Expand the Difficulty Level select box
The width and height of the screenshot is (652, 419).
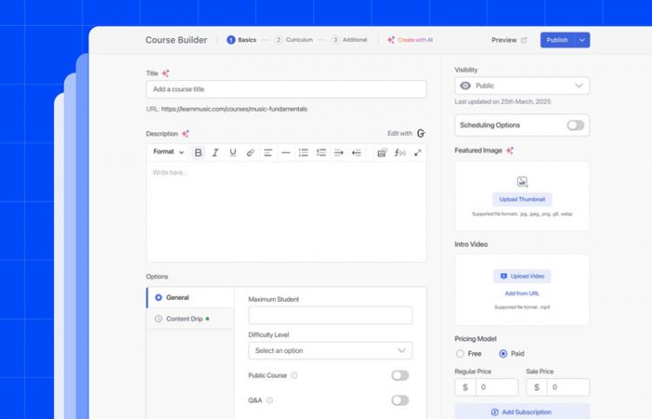click(x=330, y=351)
